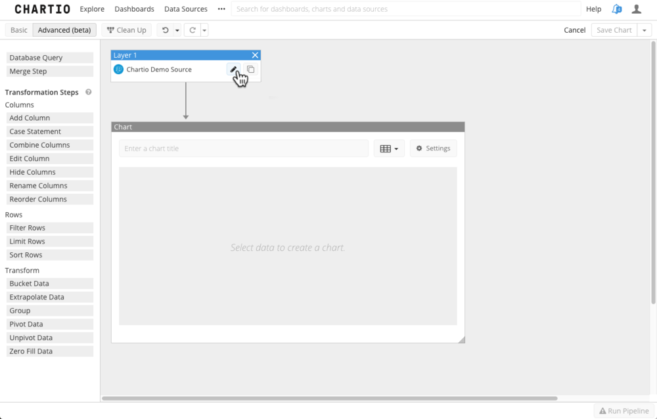Select the Case Statement step

[x=50, y=131]
